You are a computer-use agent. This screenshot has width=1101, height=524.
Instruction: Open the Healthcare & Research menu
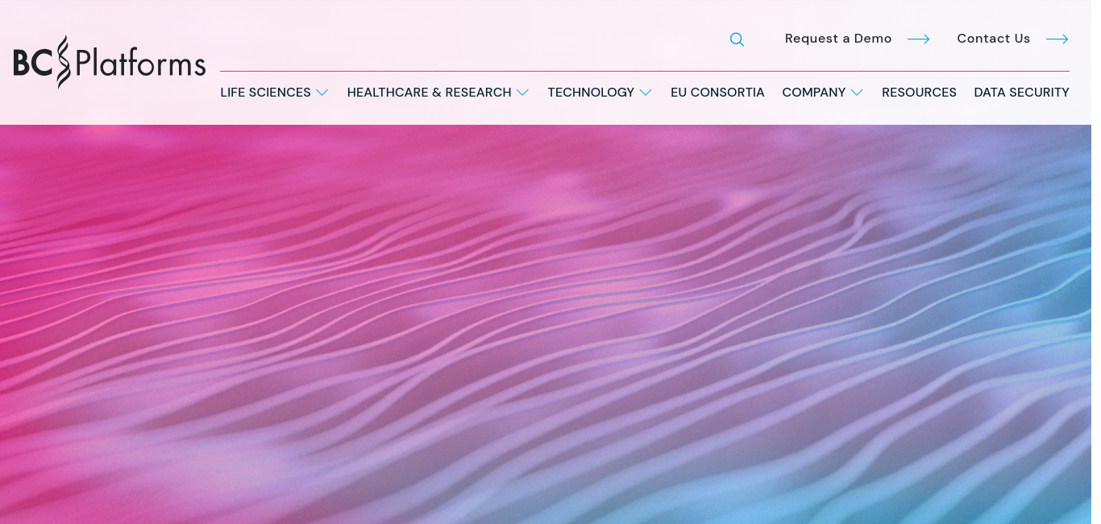coord(430,93)
